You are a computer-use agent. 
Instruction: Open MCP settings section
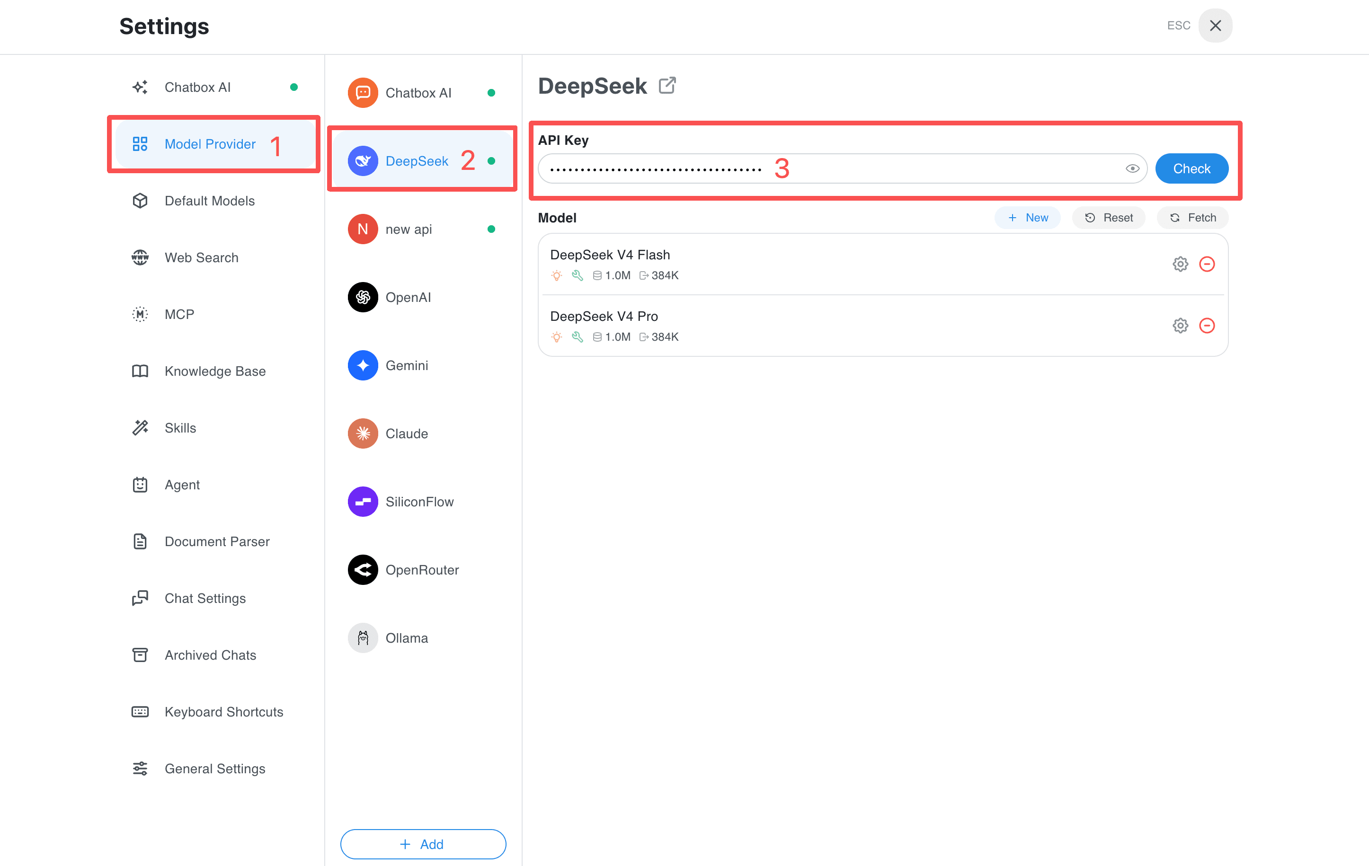point(215,314)
